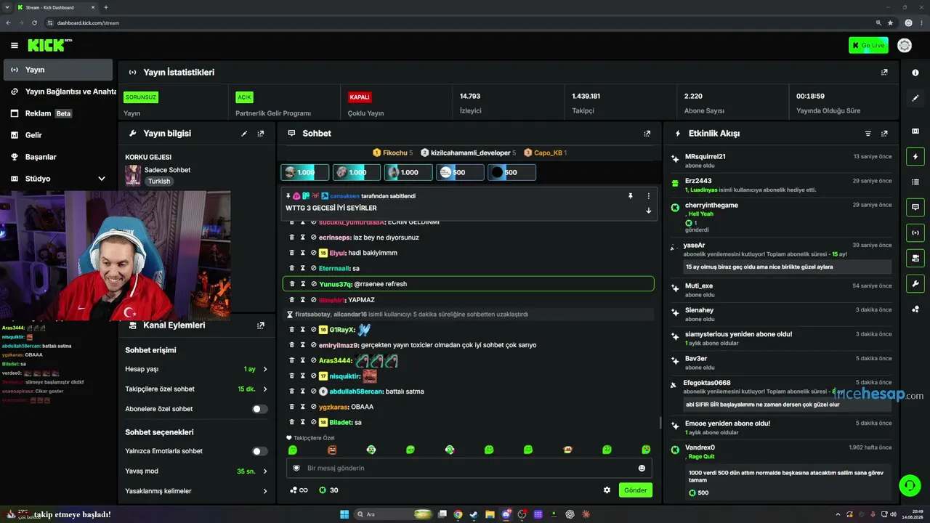
Task: Timeout user ygzkaras with the hourglass icon
Action: click(x=303, y=407)
